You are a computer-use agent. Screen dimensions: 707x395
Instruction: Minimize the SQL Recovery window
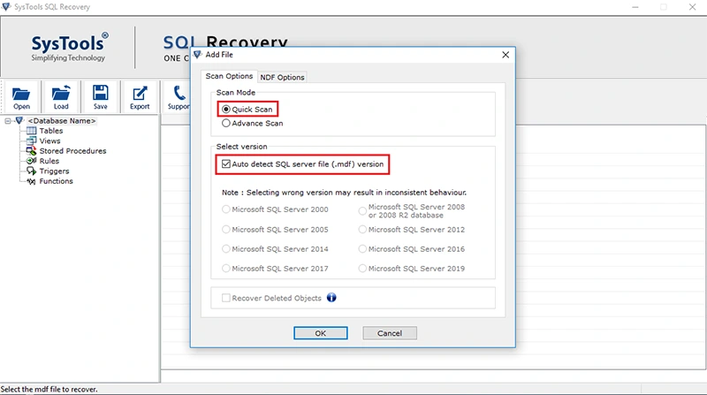click(635, 7)
